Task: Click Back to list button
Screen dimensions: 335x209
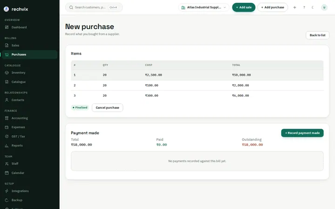Action: click(x=317, y=35)
